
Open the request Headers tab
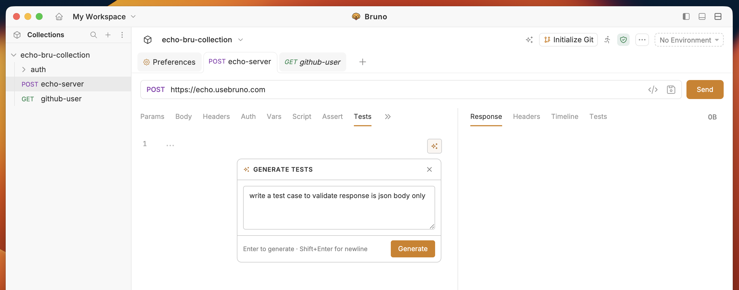click(x=216, y=117)
